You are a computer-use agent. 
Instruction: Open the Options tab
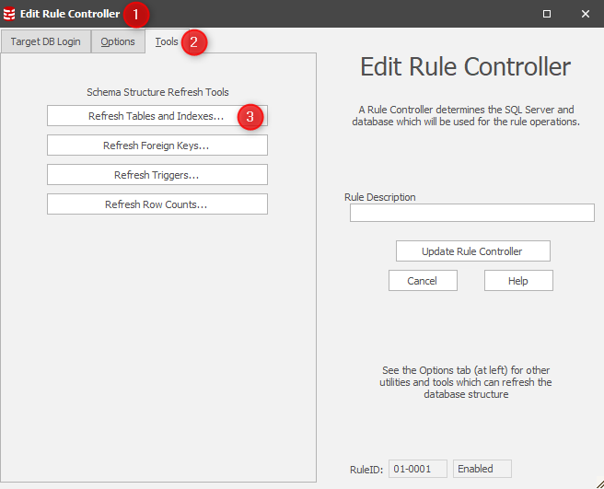pos(118,41)
